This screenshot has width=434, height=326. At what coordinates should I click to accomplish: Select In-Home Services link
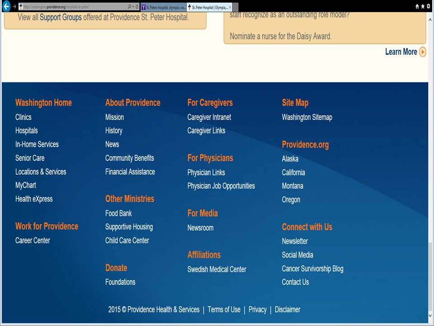coord(37,144)
